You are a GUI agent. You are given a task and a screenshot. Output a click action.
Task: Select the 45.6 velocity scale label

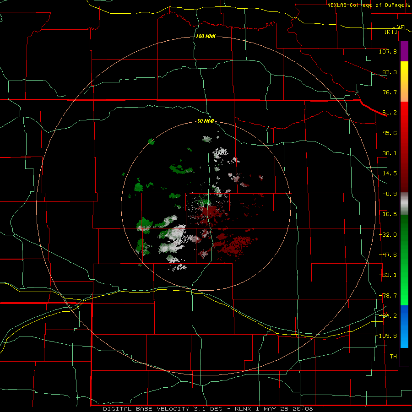click(390, 133)
